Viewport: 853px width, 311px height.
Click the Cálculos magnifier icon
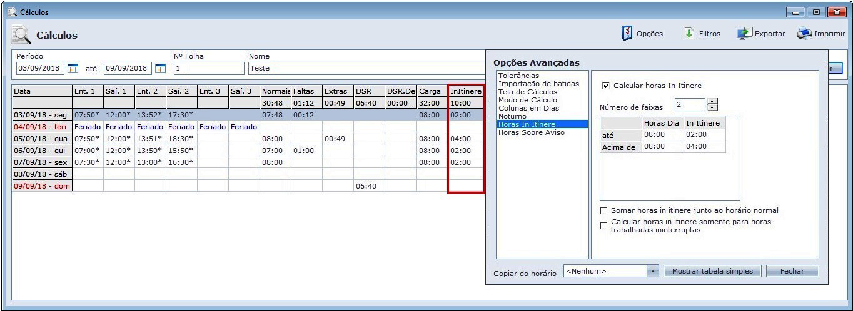(22, 36)
